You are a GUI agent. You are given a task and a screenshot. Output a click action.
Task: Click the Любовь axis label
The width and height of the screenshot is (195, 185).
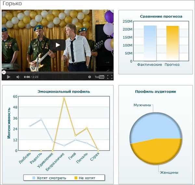(x=25, y=158)
